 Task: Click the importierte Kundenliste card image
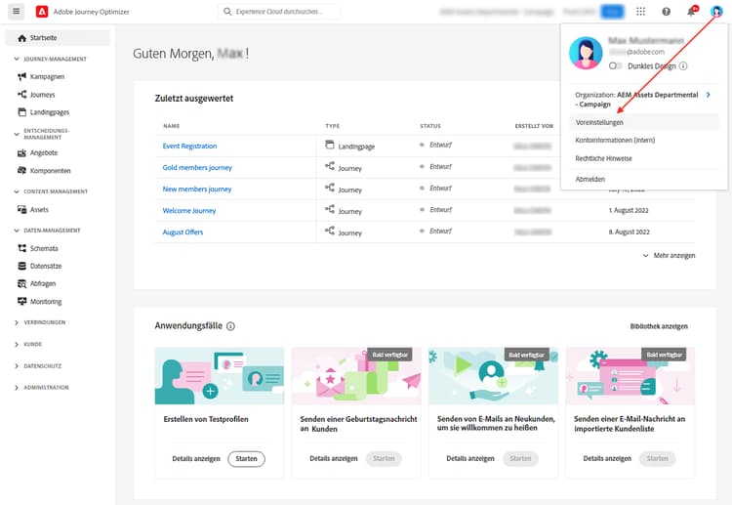tap(630, 376)
